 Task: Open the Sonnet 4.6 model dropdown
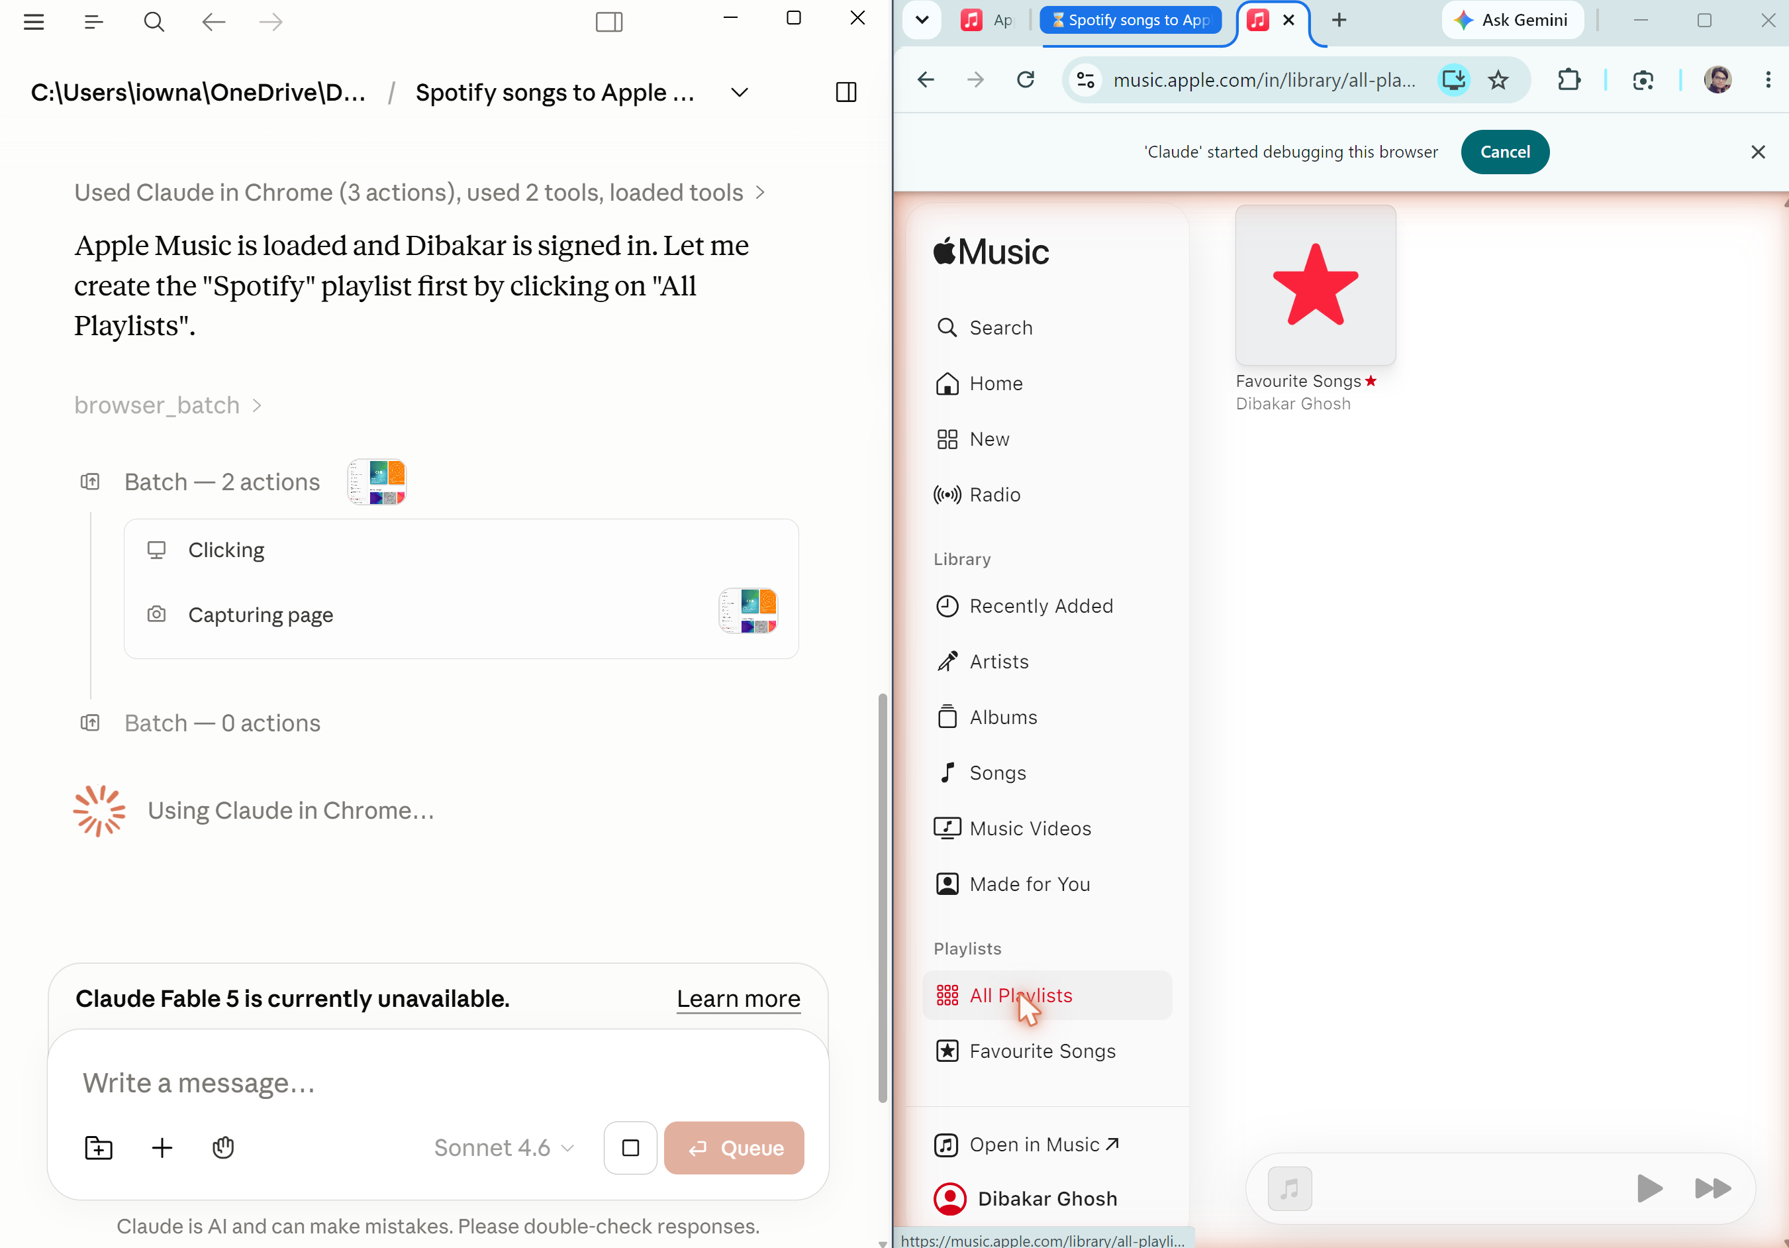504,1147
